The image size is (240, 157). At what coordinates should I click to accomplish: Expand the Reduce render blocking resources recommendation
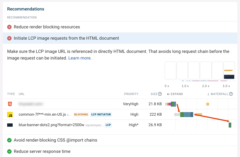(x=47, y=27)
